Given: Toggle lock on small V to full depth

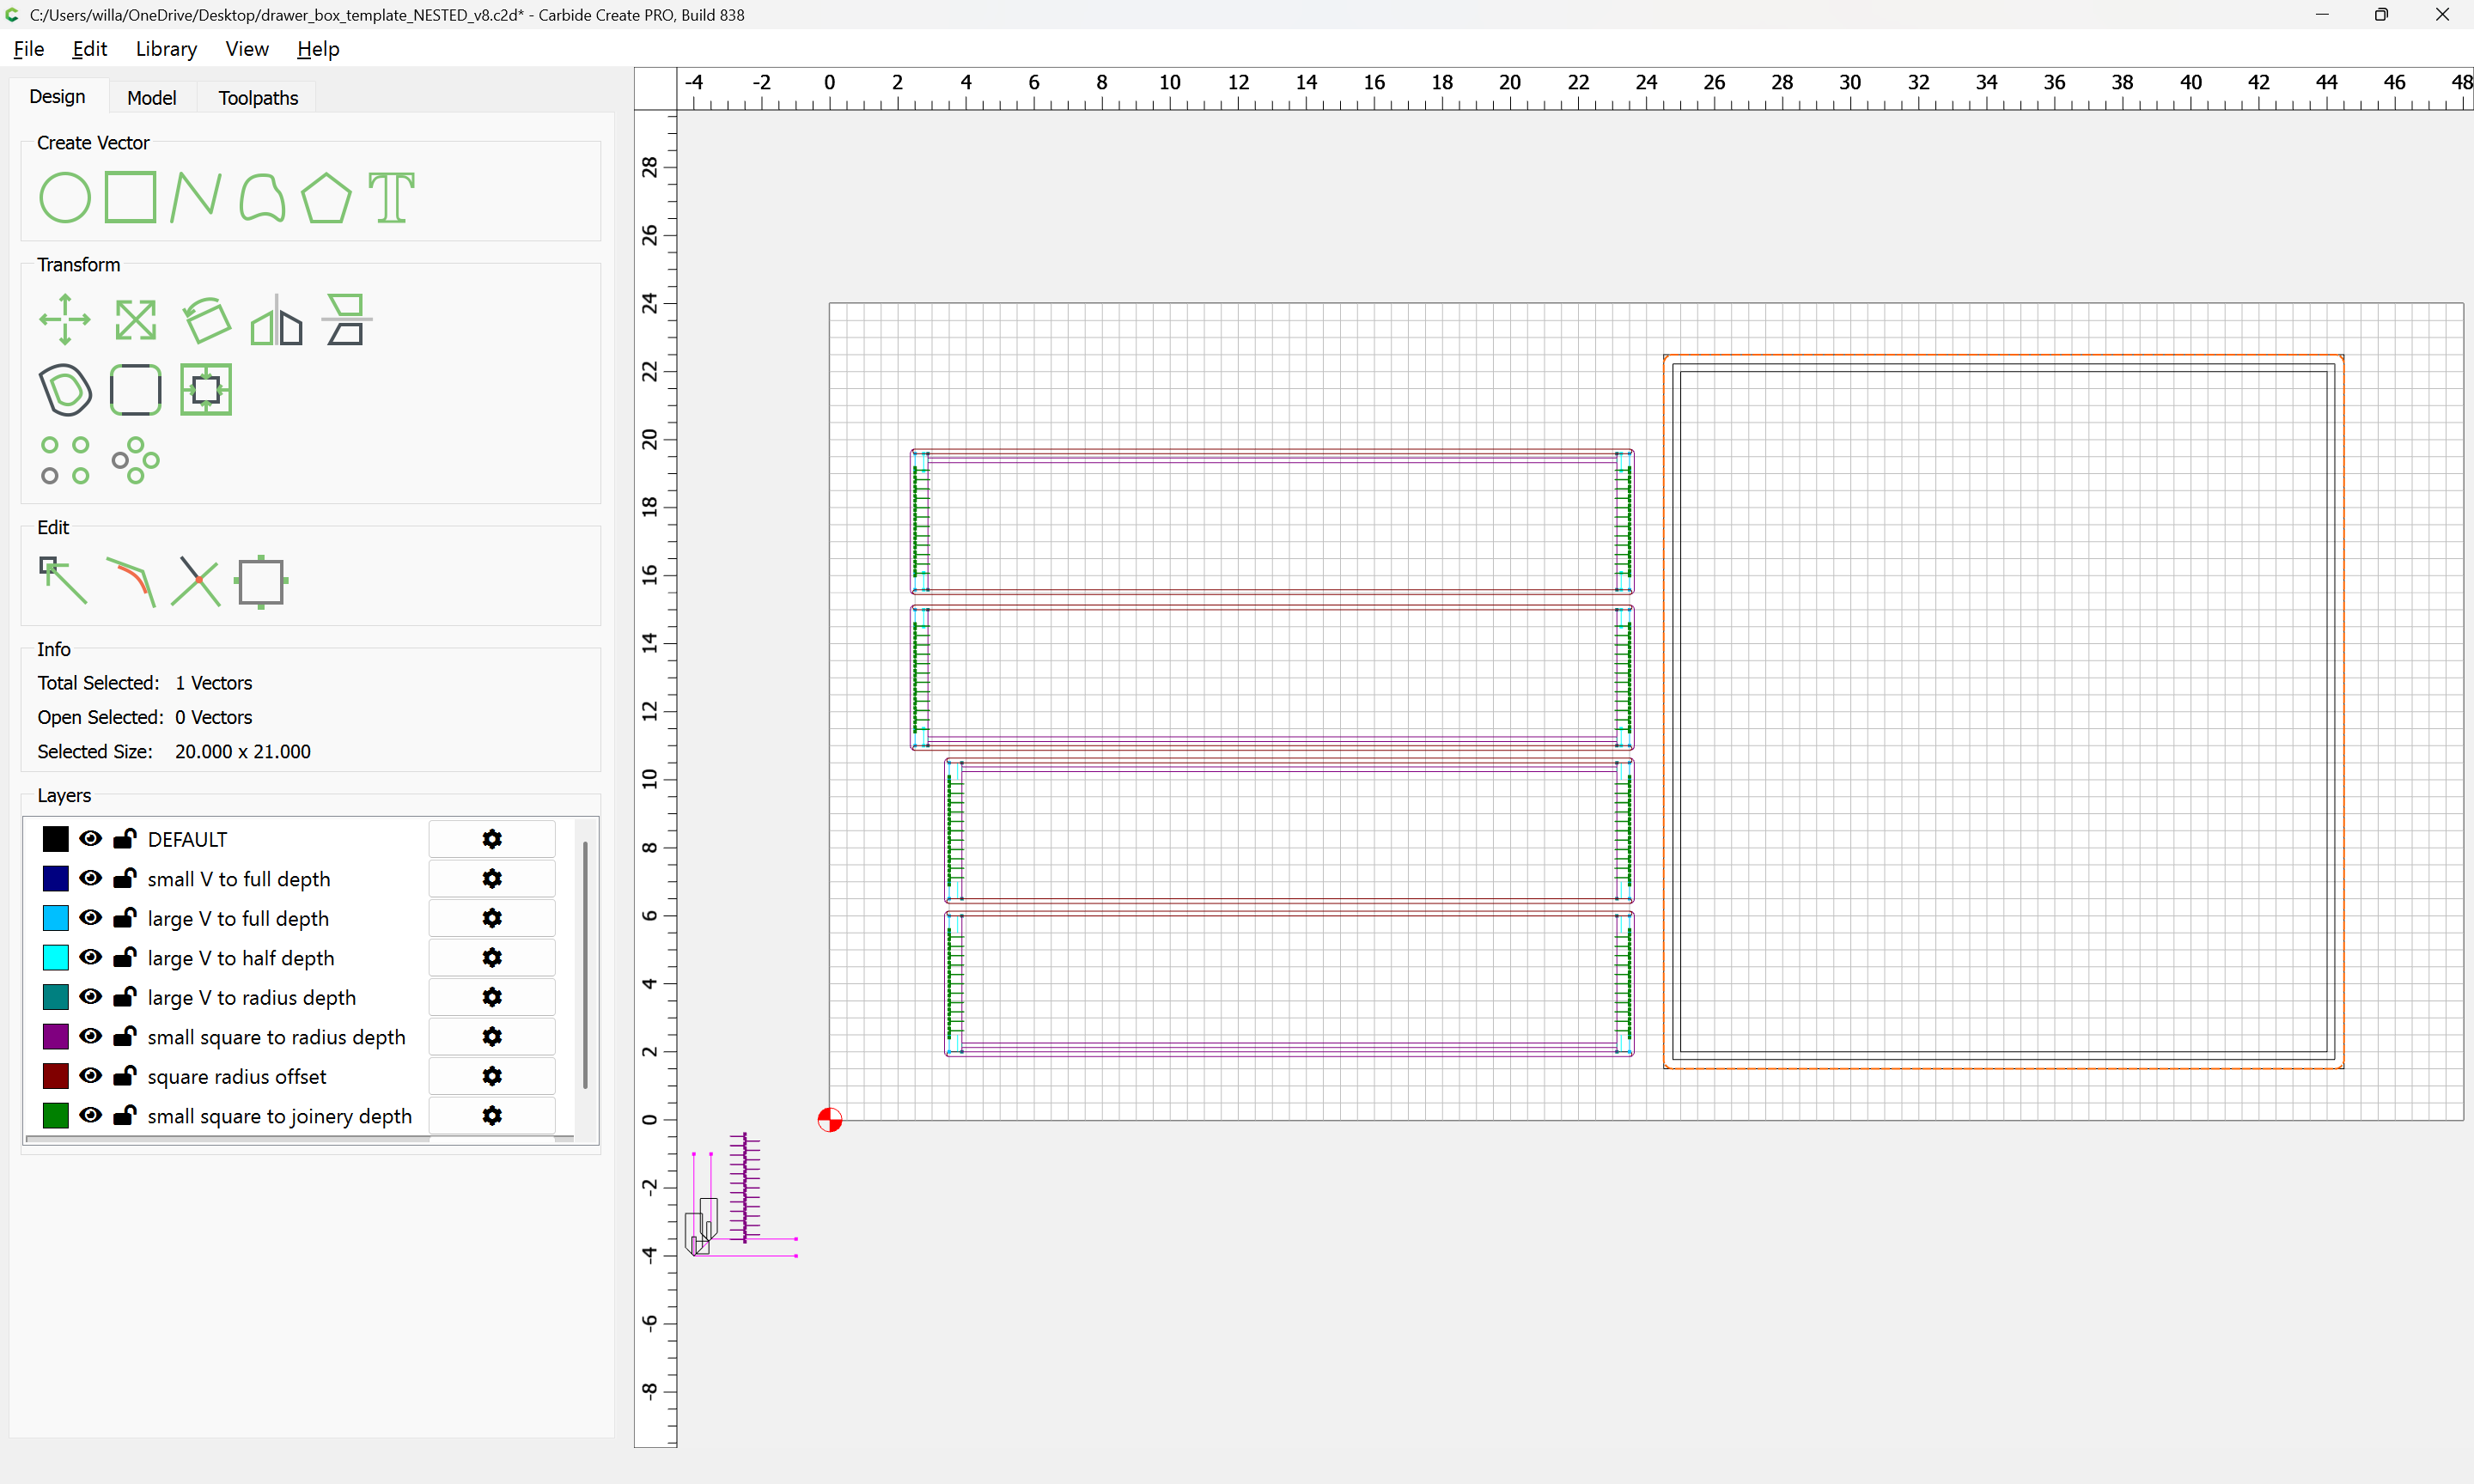Looking at the screenshot, I should [x=125, y=878].
